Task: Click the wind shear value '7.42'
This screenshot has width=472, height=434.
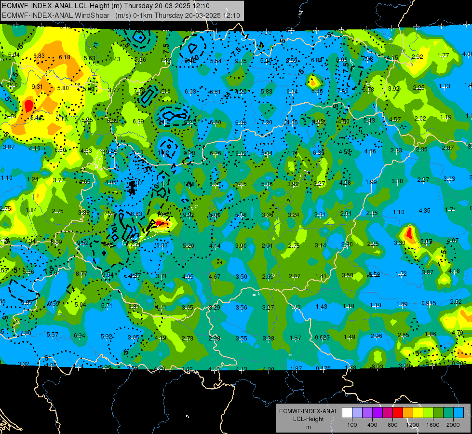Action: [x=165, y=60]
